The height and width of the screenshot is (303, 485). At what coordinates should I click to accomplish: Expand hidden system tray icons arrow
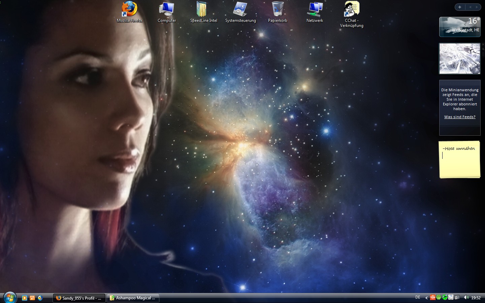(426, 298)
